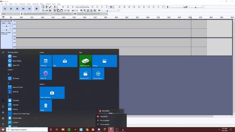Stop playback with the Stop button
The height and width of the screenshot is (132, 235).
(17, 9)
